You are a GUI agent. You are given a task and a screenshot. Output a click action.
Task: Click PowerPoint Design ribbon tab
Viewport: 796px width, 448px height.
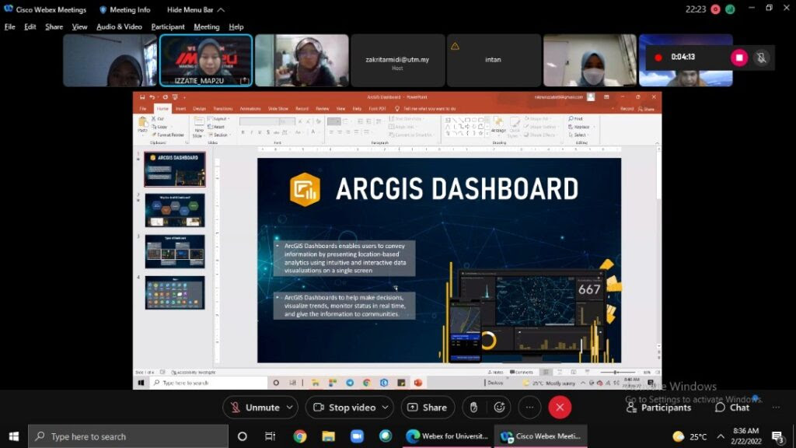200,109
